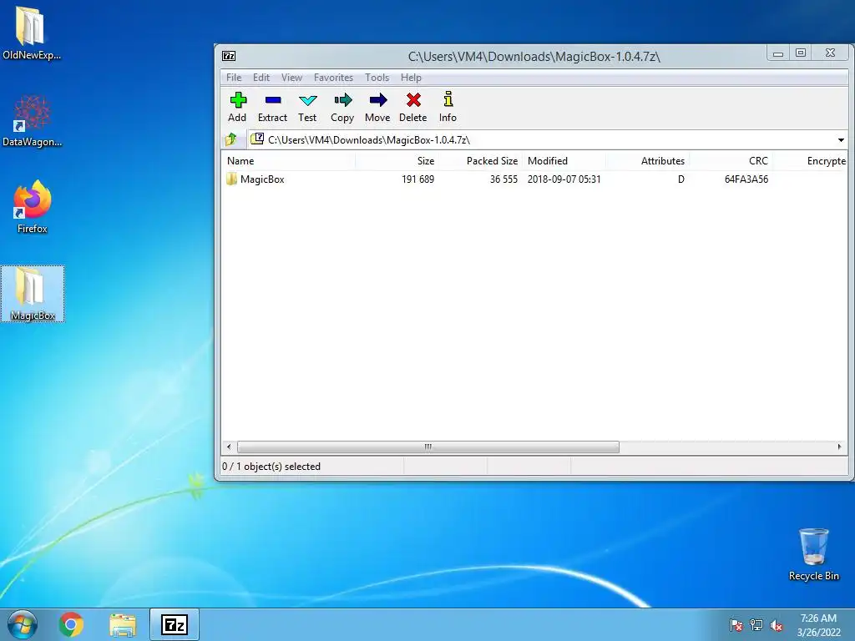This screenshot has width=855, height=641.
Task: Maximize the 7-Zip window
Action: (x=801, y=53)
